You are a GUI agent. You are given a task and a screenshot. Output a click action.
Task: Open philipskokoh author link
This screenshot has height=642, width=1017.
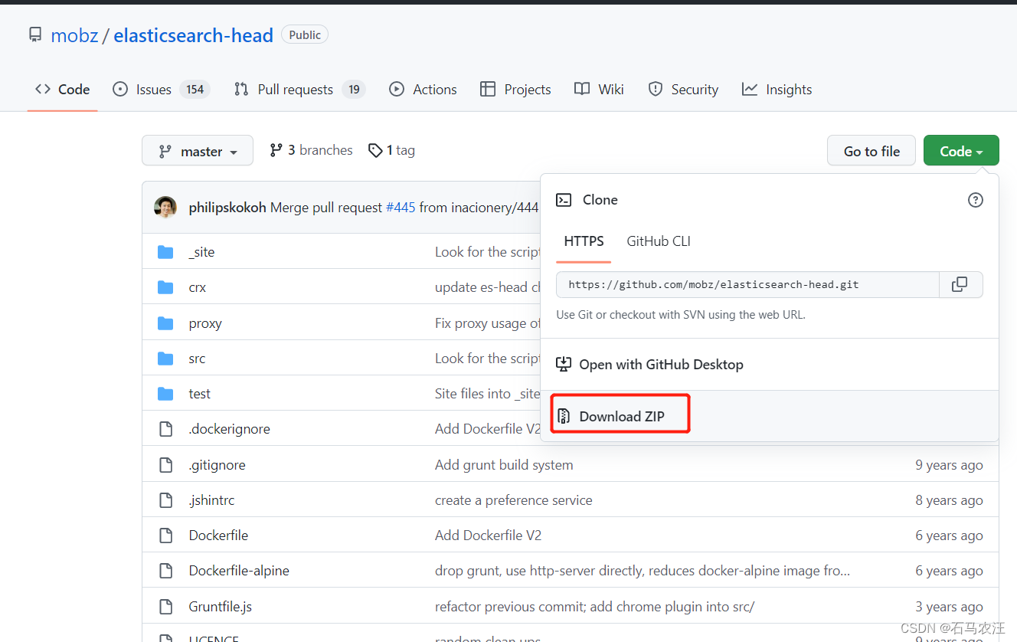click(227, 208)
